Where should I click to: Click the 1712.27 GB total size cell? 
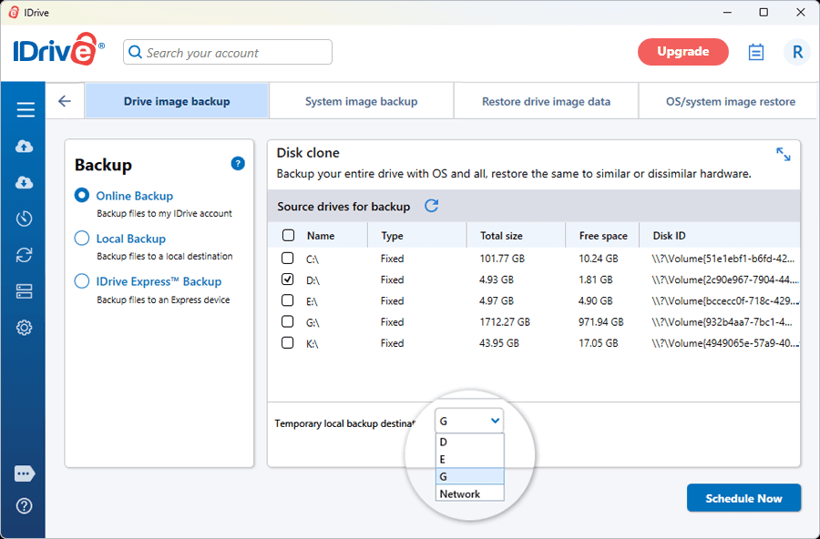click(505, 322)
